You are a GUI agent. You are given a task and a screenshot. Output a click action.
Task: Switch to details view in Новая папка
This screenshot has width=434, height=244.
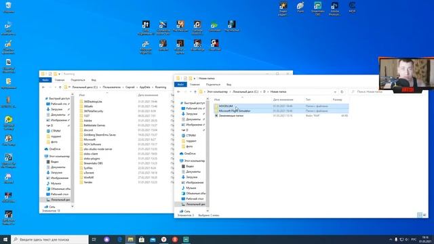click(x=419, y=215)
